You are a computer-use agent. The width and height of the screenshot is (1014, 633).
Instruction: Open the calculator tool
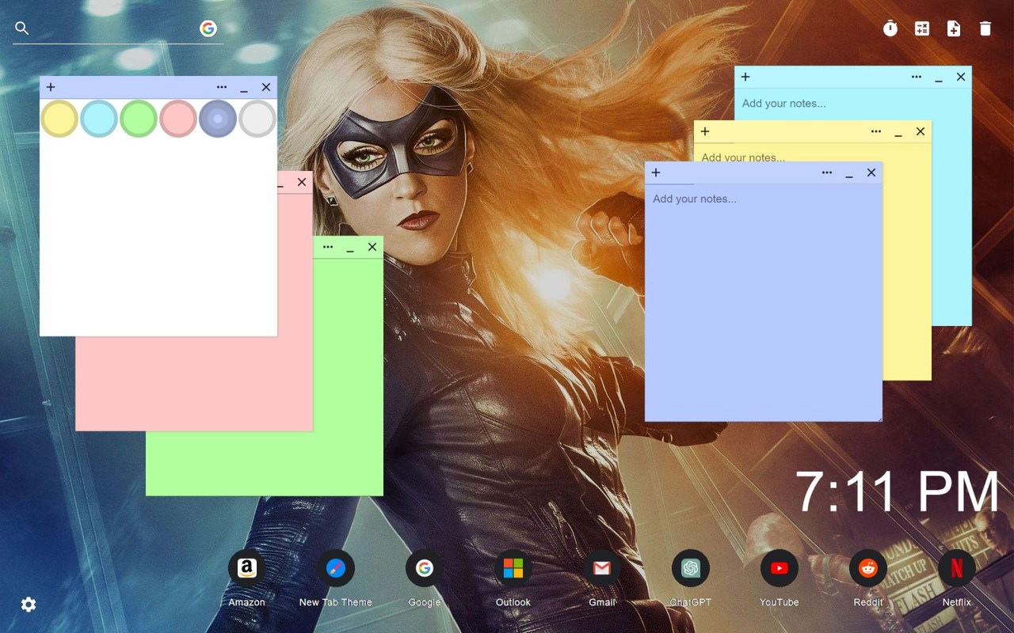(x=922, y=28)
